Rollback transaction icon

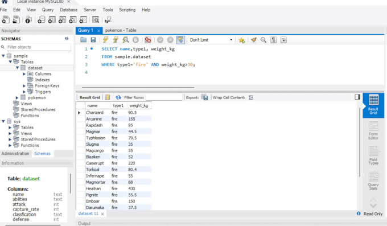[x=170, y=40]
